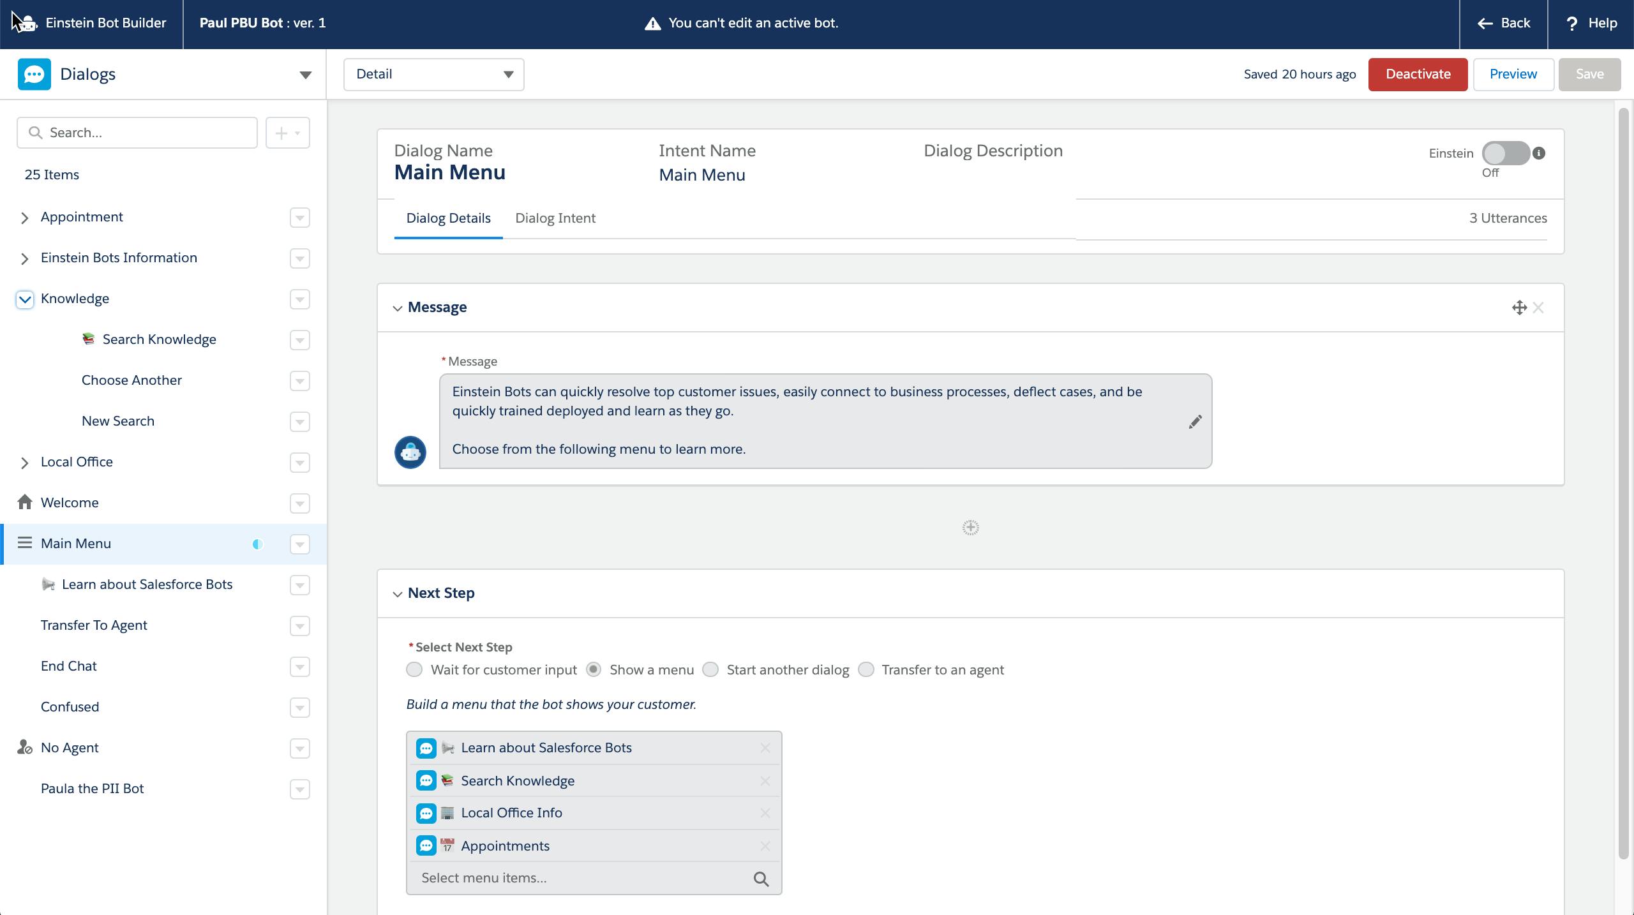Click the add new dialog plus icon
This screenshot has width=1634, height=915.
[x=281, y=132]
